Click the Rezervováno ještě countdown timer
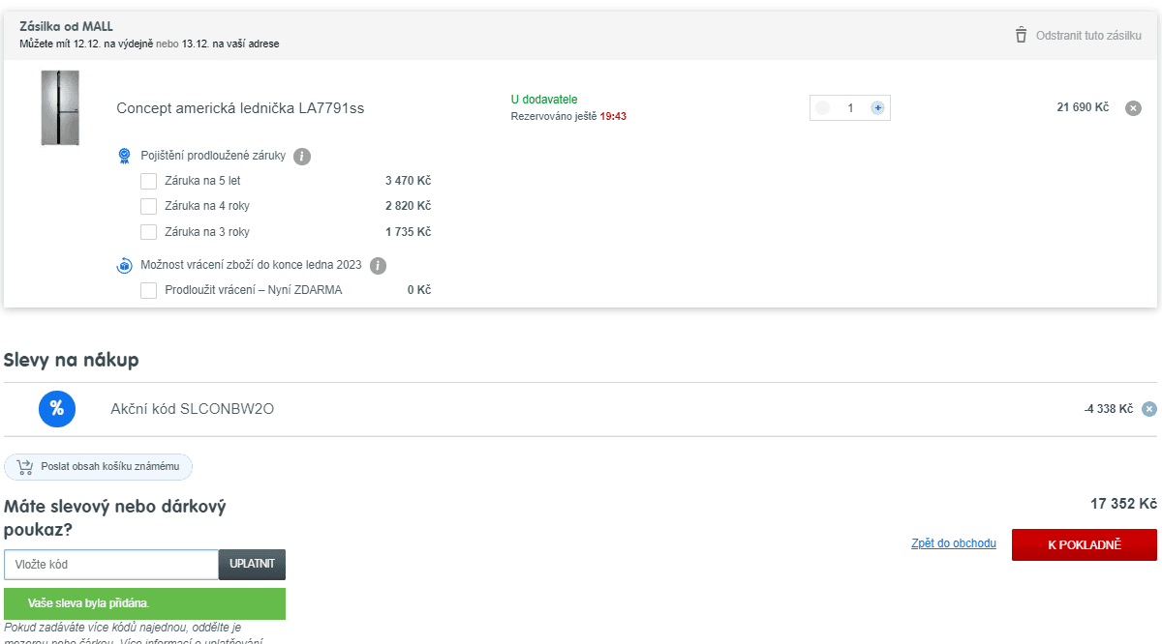This screenshot has height=644, width=1162. click(568, 116)
